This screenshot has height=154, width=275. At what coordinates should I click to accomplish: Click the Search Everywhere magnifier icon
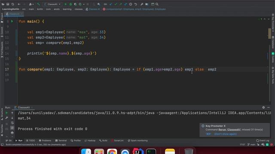coord(157,4)
